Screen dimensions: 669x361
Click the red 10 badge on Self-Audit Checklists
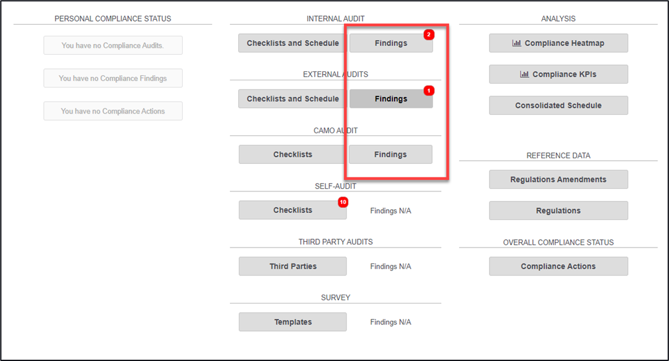pos(343,202)
